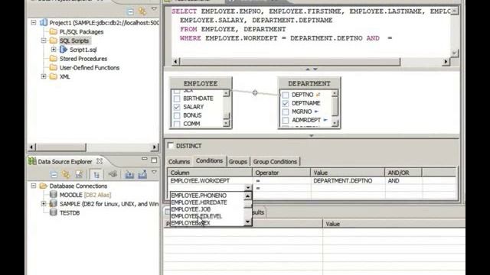Open the Group Conditions tab

coord(275,161)
